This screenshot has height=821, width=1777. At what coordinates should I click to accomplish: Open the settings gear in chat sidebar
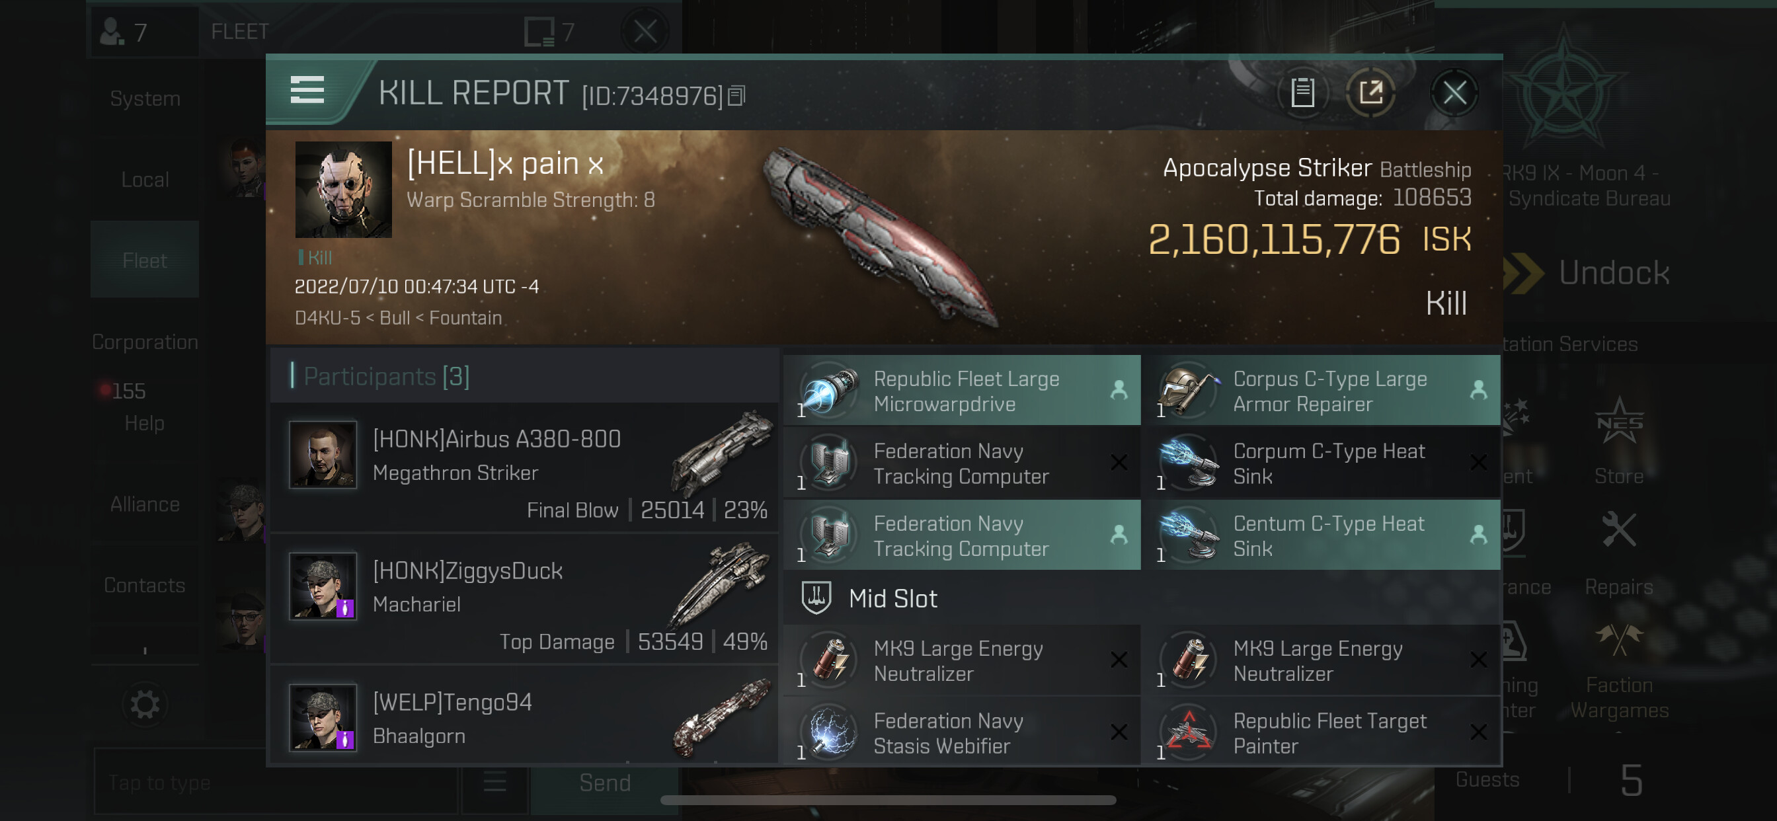145,705
